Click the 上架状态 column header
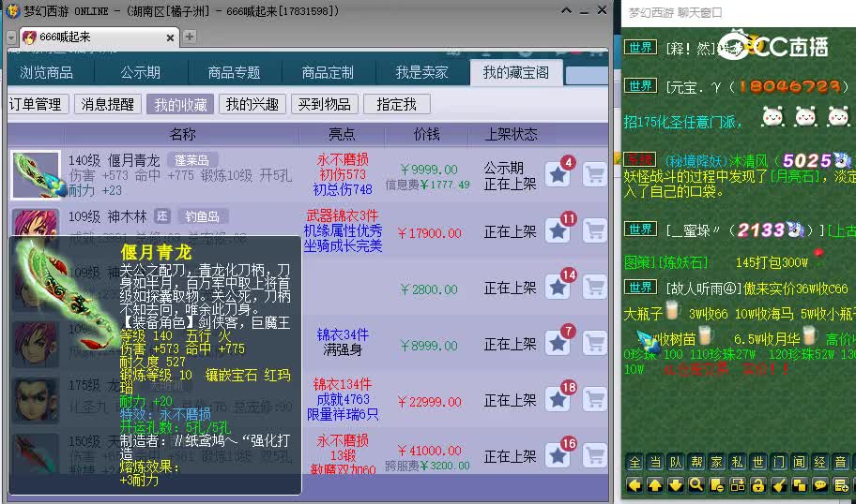Viewport: 856px width, 504px height. [x=511, y=134]
